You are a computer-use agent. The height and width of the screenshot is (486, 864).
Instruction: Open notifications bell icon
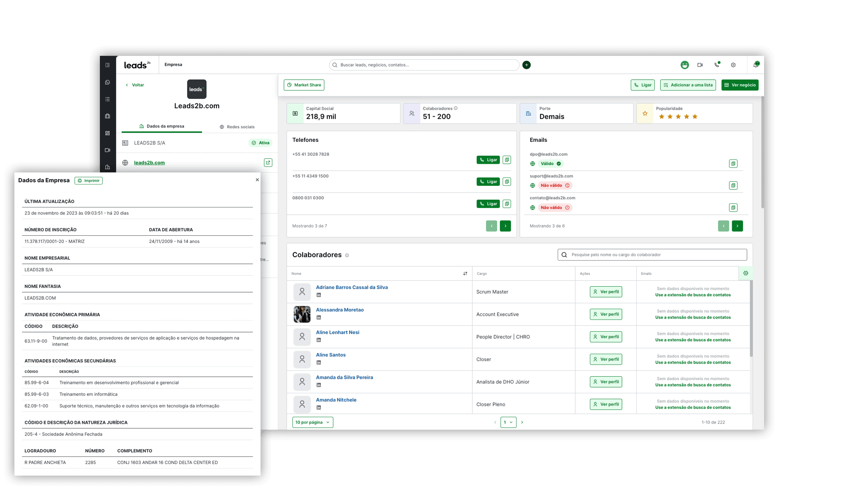coord(756,65)
